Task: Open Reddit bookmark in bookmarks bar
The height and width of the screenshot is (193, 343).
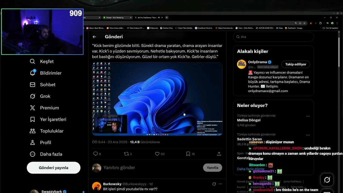Action: [115, 28]
